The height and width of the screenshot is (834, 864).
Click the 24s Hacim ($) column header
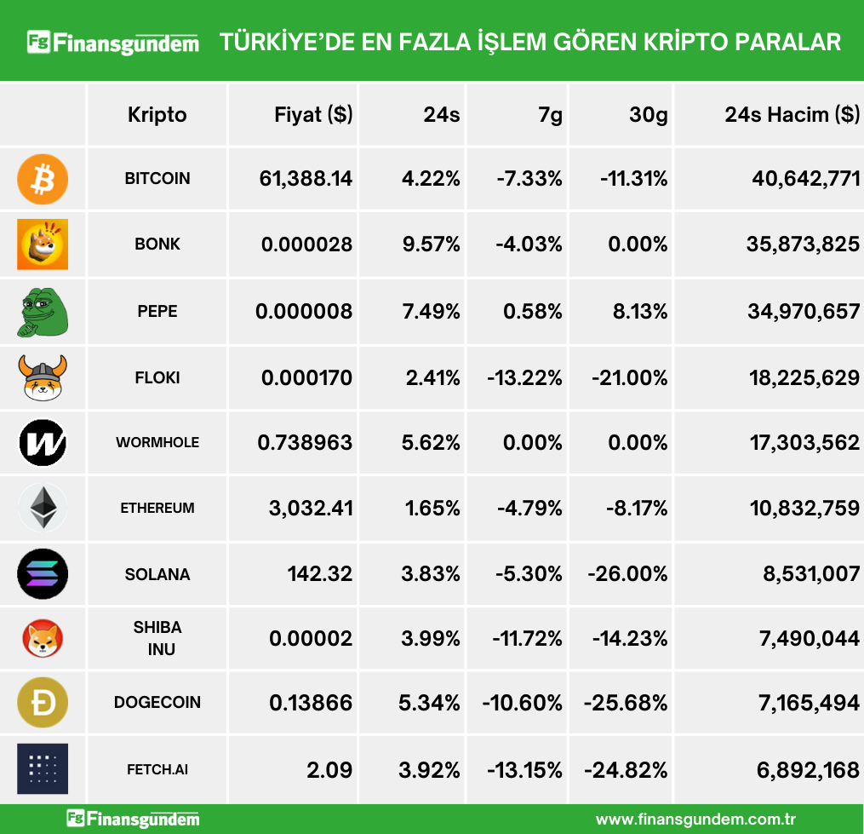[x=792, y=115]
